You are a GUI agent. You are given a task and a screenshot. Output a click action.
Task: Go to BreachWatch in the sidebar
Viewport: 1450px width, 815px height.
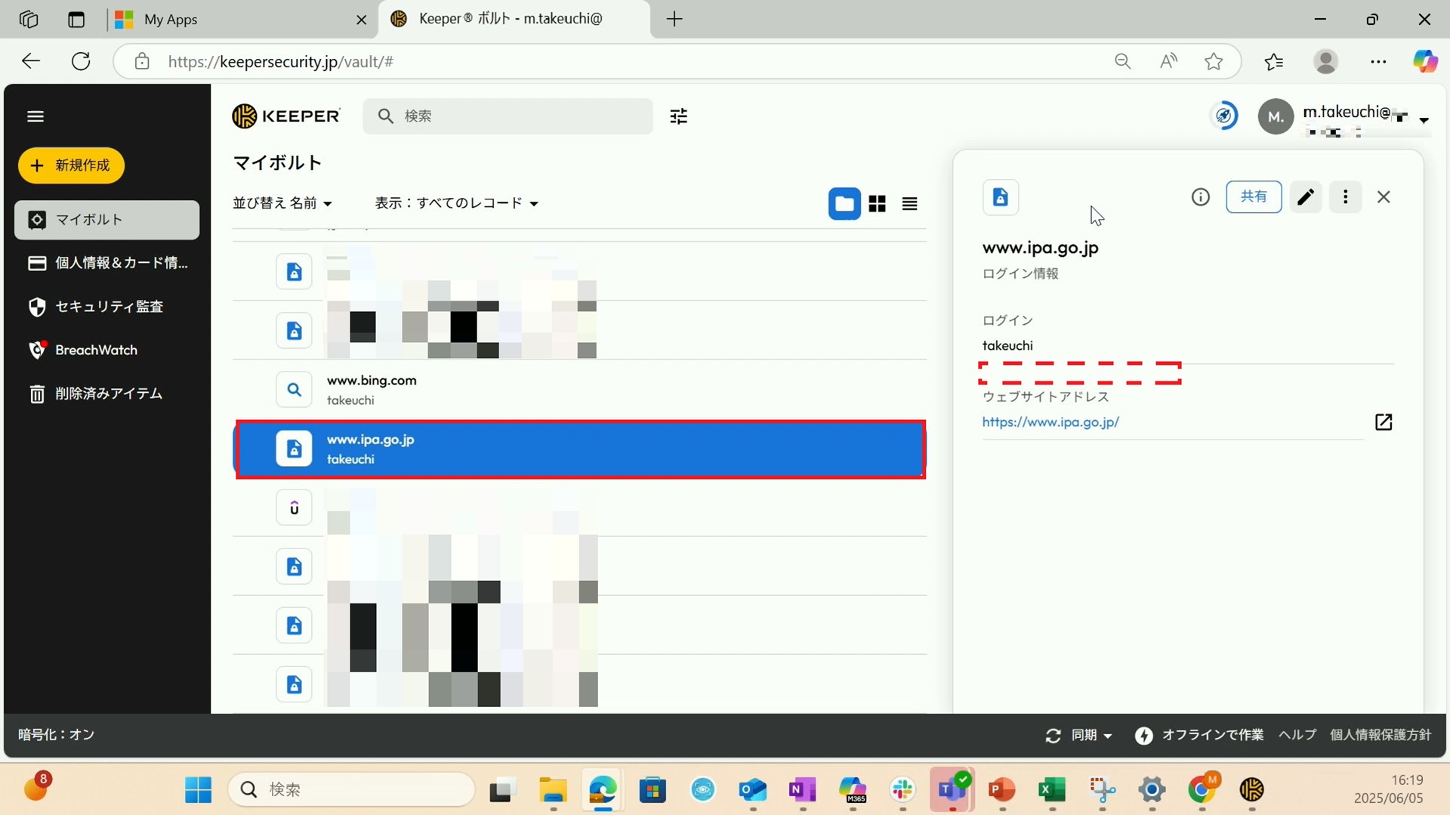tap(96, 350)
